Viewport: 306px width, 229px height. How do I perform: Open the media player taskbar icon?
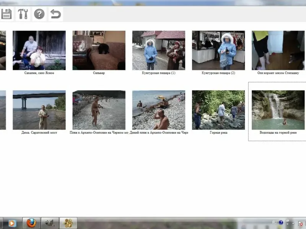(x=12, y=223)
